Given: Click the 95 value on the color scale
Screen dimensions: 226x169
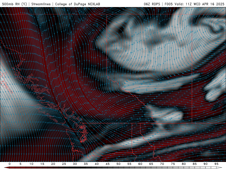Looking at the screenshot, I should 216,164.
